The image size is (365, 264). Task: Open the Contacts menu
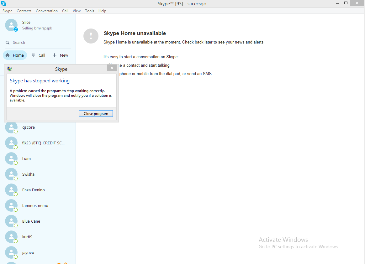pos(24,11)
